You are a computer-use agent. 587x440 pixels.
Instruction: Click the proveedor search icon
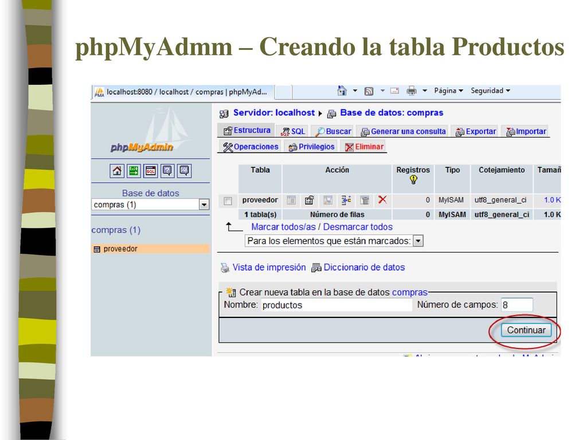point(327,200)
